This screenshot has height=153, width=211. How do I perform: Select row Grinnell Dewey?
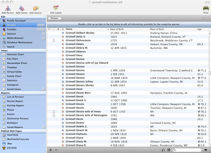(128, 123)
